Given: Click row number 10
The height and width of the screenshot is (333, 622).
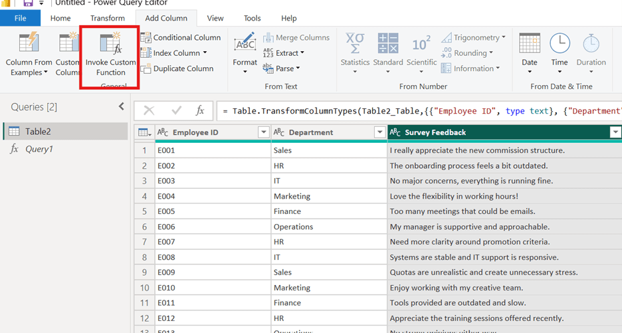Looking at the screenshot, I should [x=144, y=288].
